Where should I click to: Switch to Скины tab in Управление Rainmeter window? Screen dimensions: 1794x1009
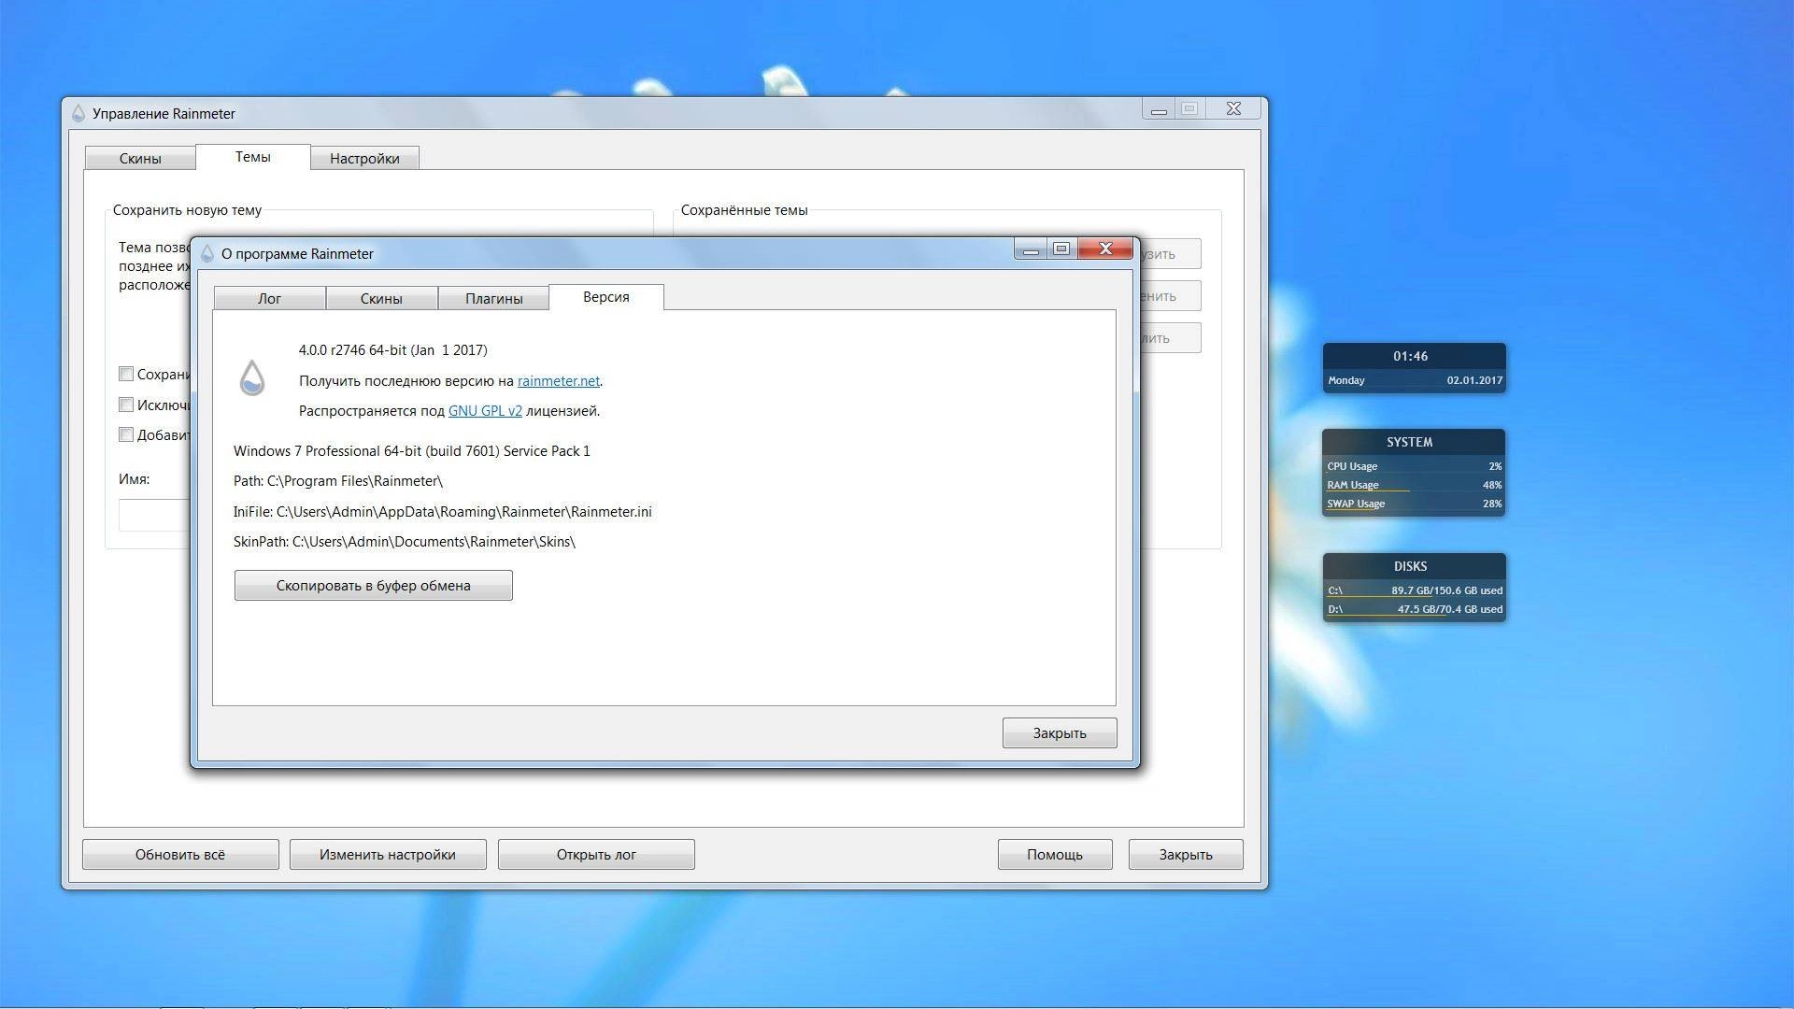click(140, 158)
